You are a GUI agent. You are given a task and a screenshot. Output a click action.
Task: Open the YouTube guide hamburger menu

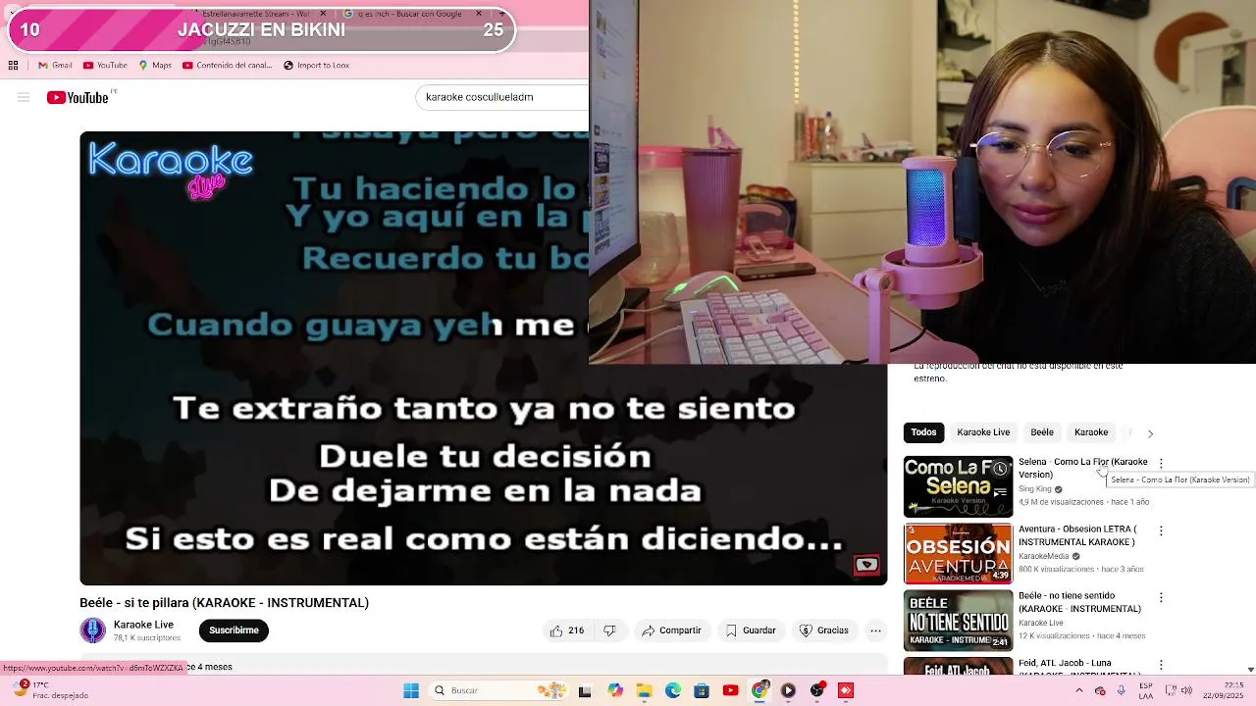pyautogui.click(x=24, y=97)
